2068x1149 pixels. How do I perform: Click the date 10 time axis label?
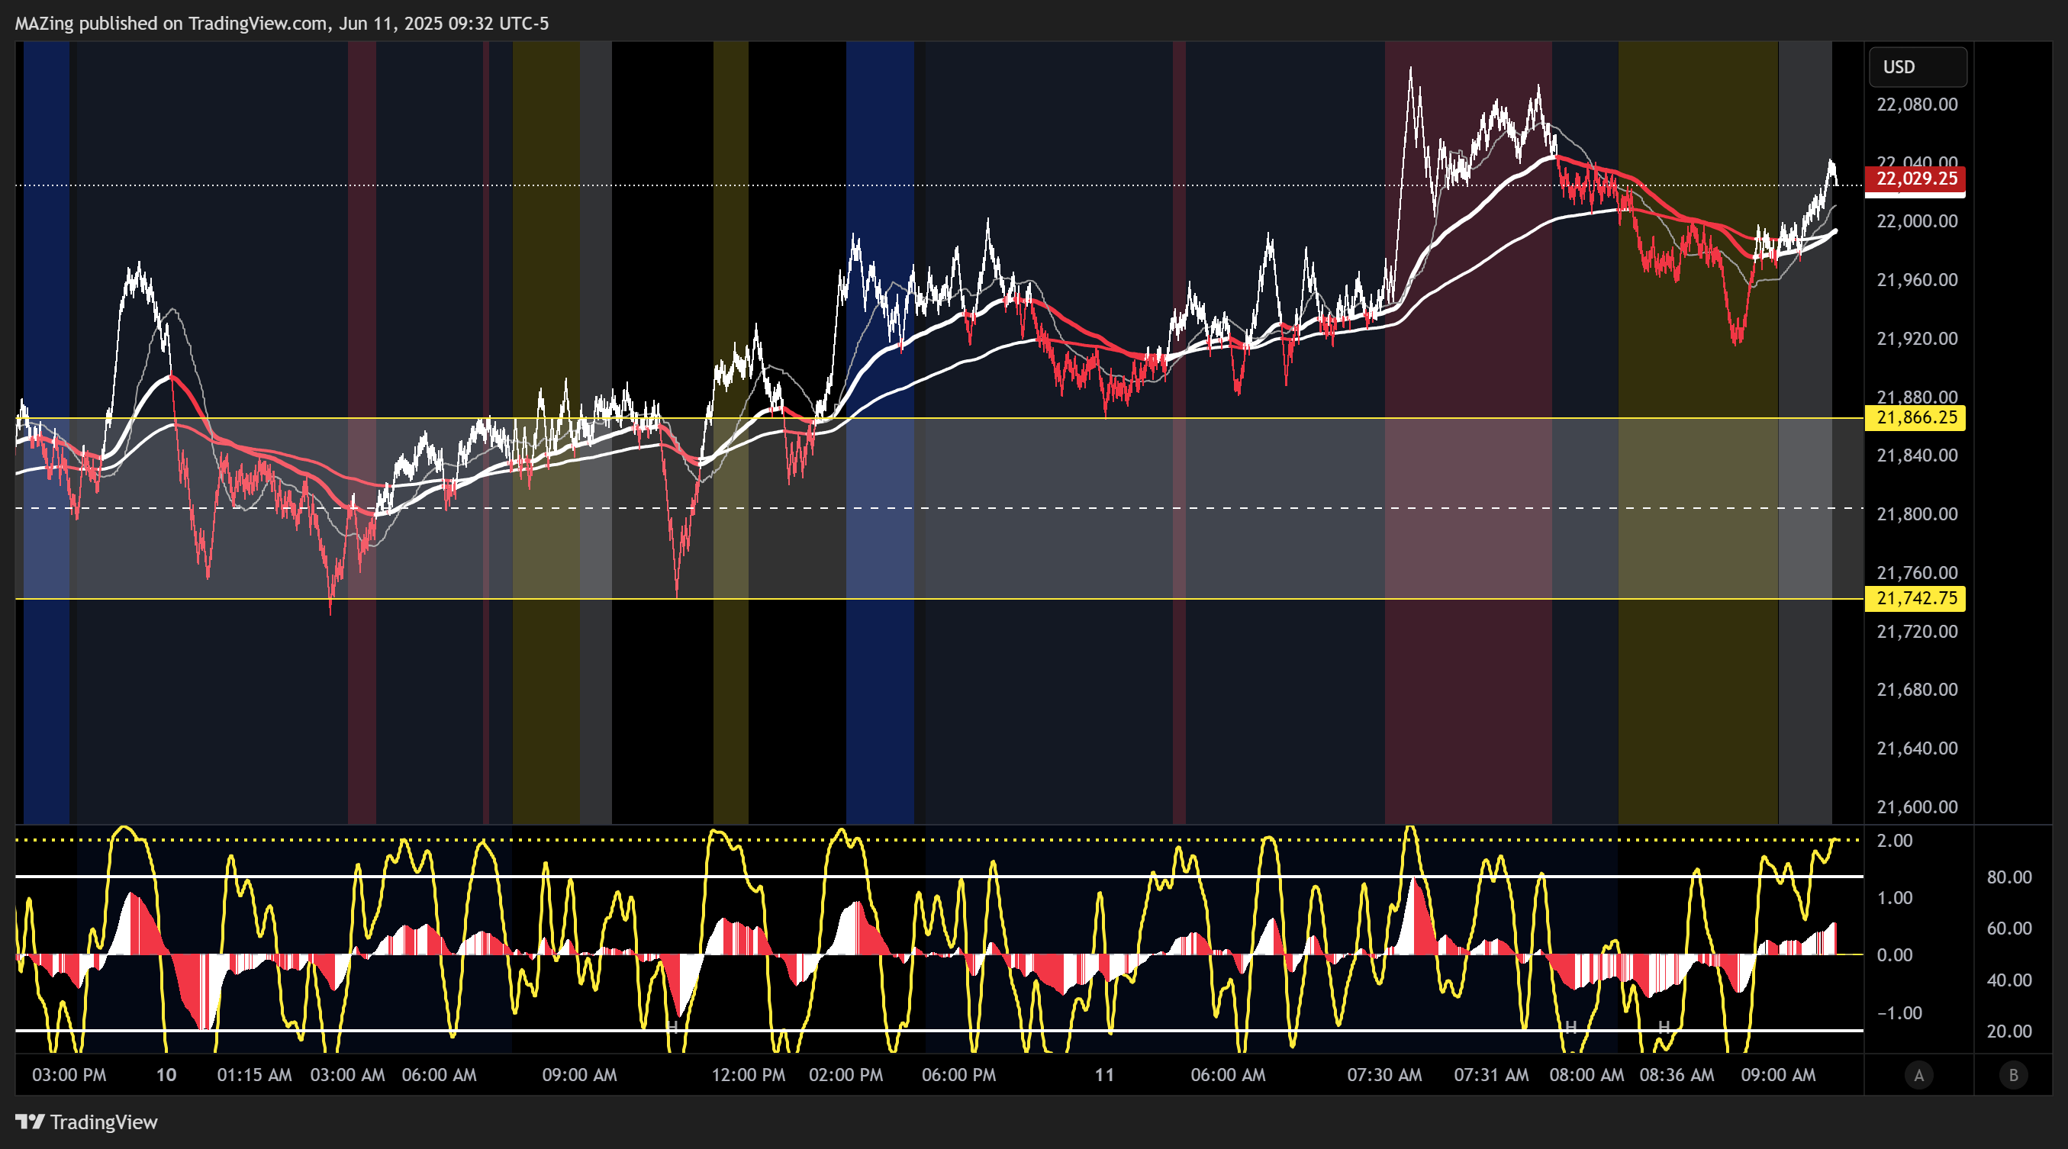point(166,1074)
